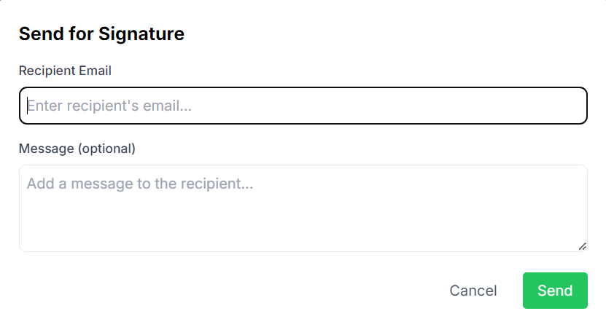Click the "Add a message to the recipient..." placeholder
Image resolution: width=606 pixels, height=327 pixels.
tap(140, 184)
